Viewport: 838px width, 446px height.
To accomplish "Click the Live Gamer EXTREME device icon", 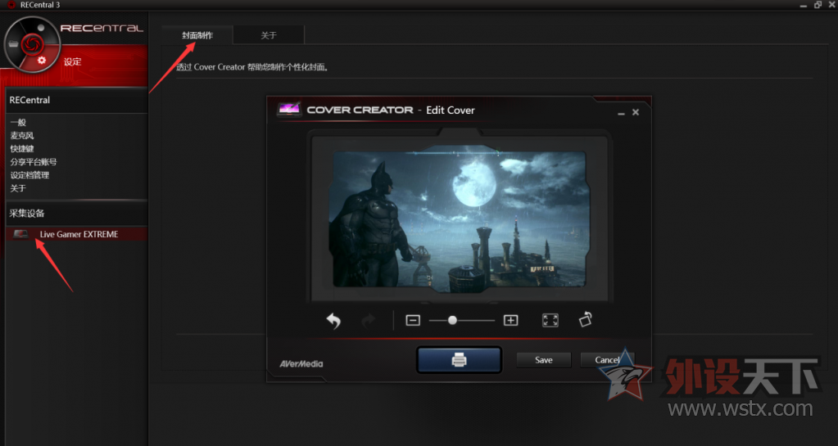I will click(20, 234).
